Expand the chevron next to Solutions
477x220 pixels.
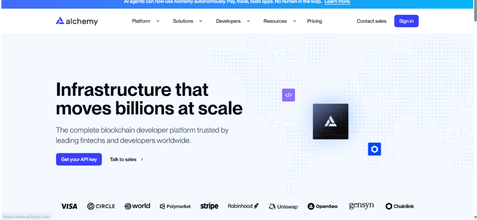201,21
